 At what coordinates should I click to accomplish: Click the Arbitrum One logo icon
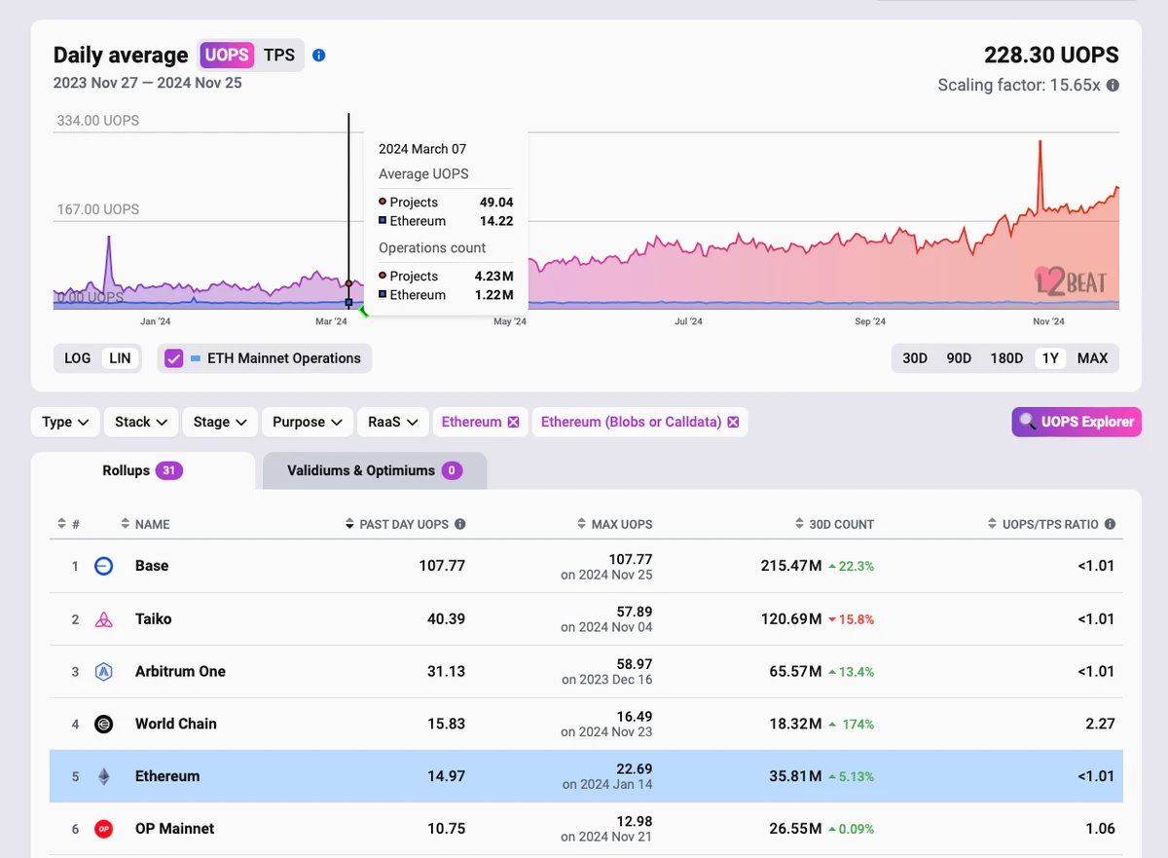pos(103,671)
